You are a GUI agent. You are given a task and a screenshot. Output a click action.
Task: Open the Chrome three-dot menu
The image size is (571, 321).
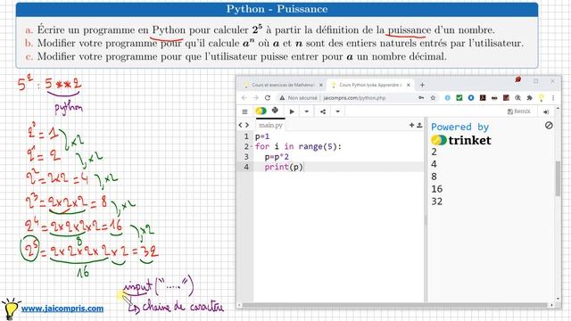pos(553,98)
